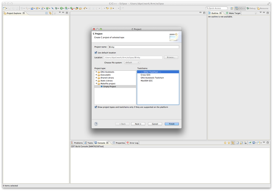Click the console scroll-up arrow icon
This screenshot has width=273, height=191.
pyautogui.click(x=229, y=143)
